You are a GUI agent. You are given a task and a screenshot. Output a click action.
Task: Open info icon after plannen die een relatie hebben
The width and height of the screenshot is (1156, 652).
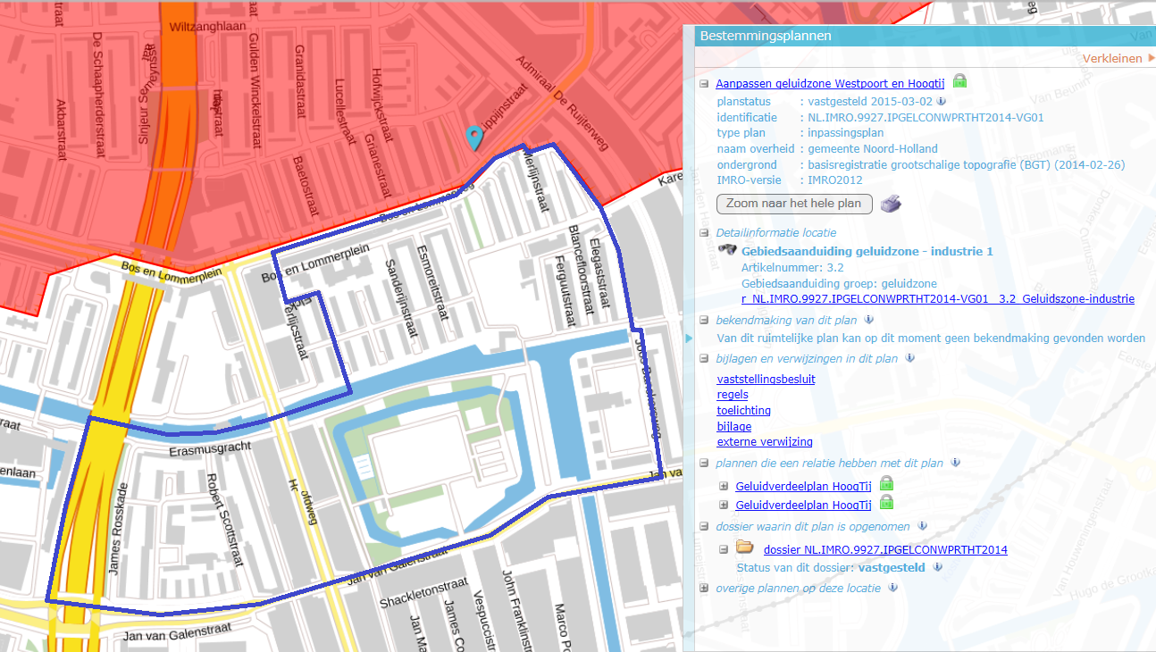955,463
